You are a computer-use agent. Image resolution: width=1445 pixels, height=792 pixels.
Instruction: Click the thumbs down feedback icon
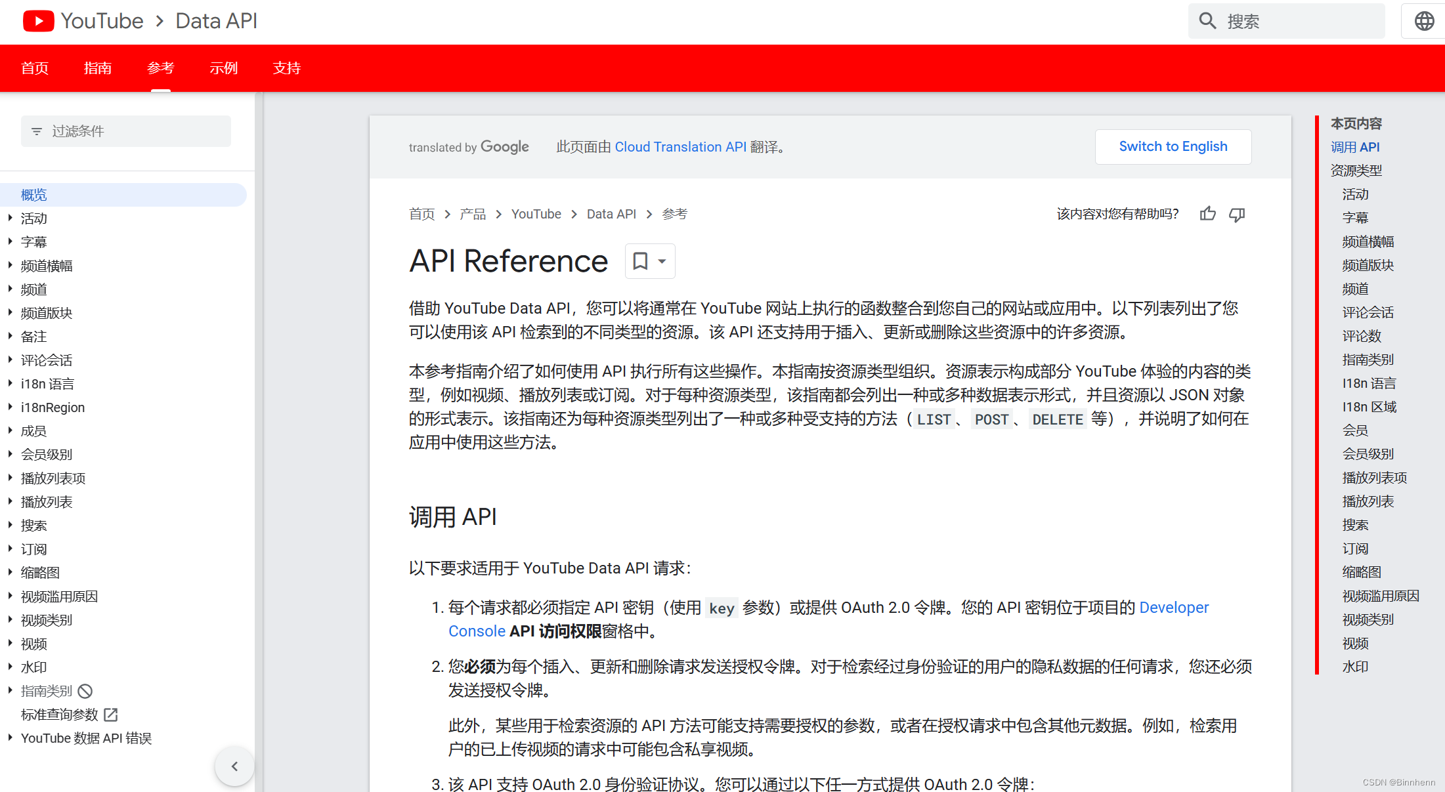tap(1237, 214)
